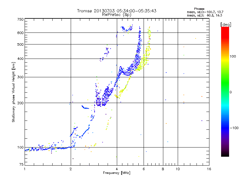The width and height of the screenshot is (246, 184).
Task: Click the x-axis tick label '6'
Action: (x=144, y=169)
